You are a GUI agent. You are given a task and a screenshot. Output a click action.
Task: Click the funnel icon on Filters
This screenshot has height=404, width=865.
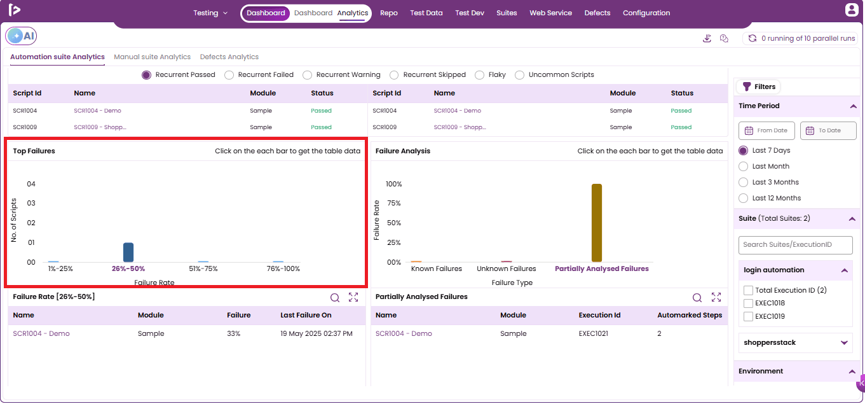point(747,87)
